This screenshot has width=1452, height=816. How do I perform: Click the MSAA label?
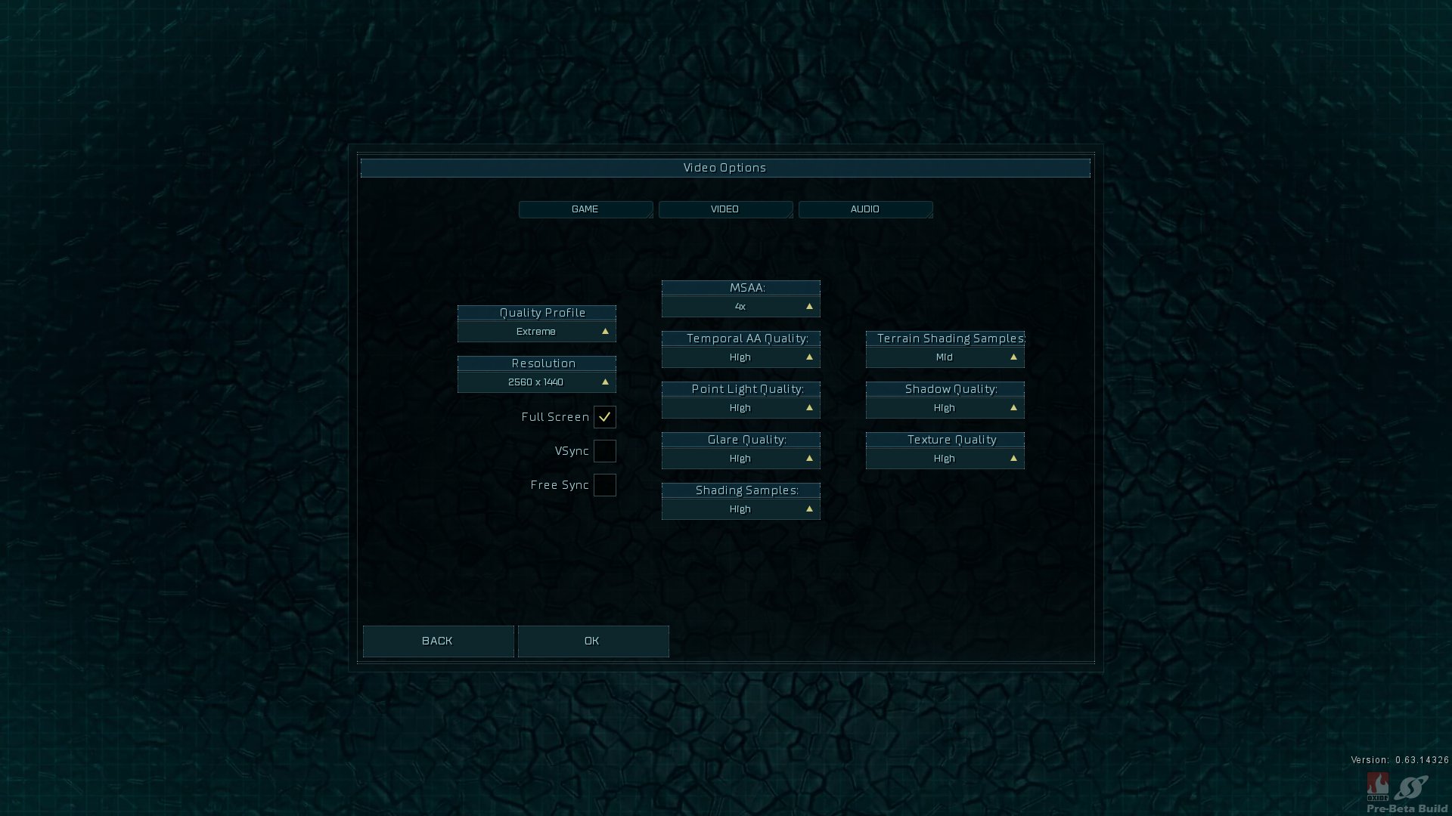[747, 288]
